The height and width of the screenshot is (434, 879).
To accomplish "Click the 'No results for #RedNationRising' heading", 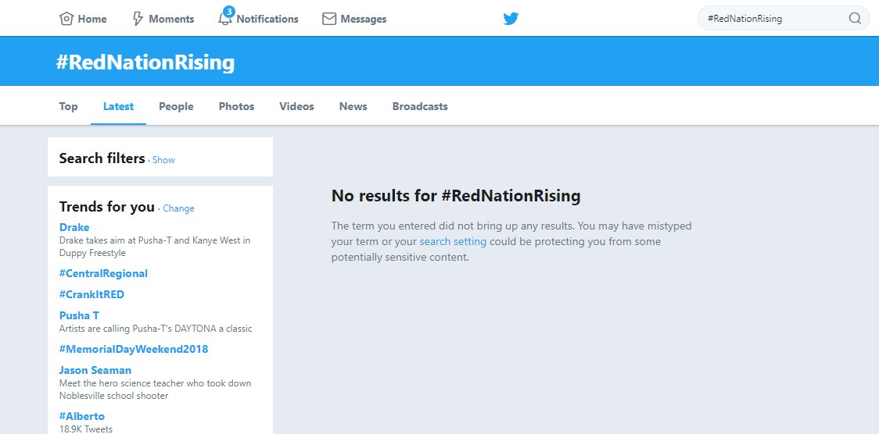I will click(x=456, y=196).
